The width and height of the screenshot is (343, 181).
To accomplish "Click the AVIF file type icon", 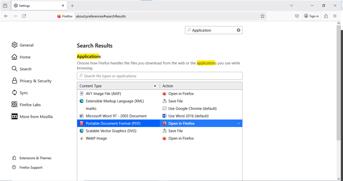I will click(81, 93).
